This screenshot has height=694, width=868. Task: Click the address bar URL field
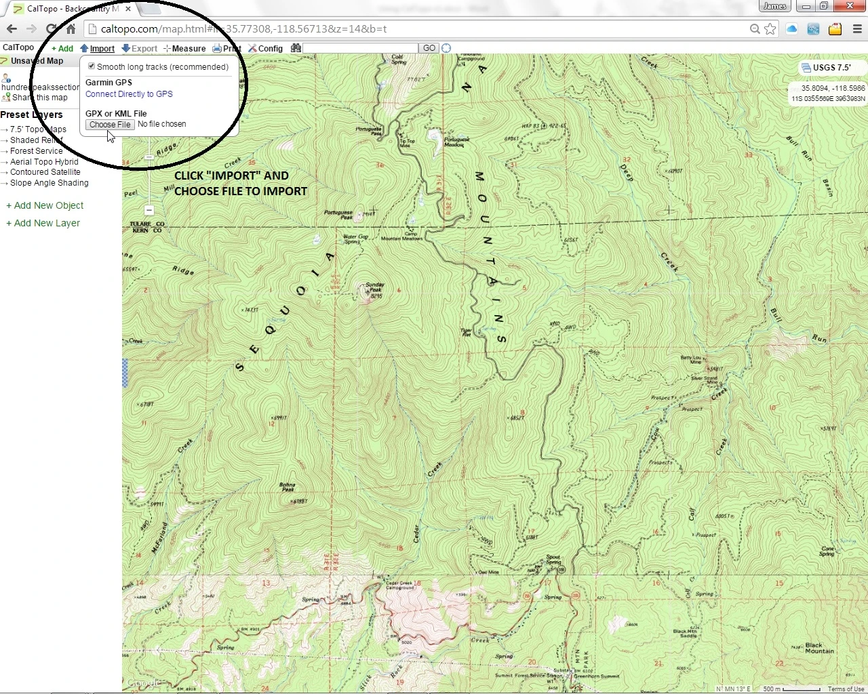(420, 28)
